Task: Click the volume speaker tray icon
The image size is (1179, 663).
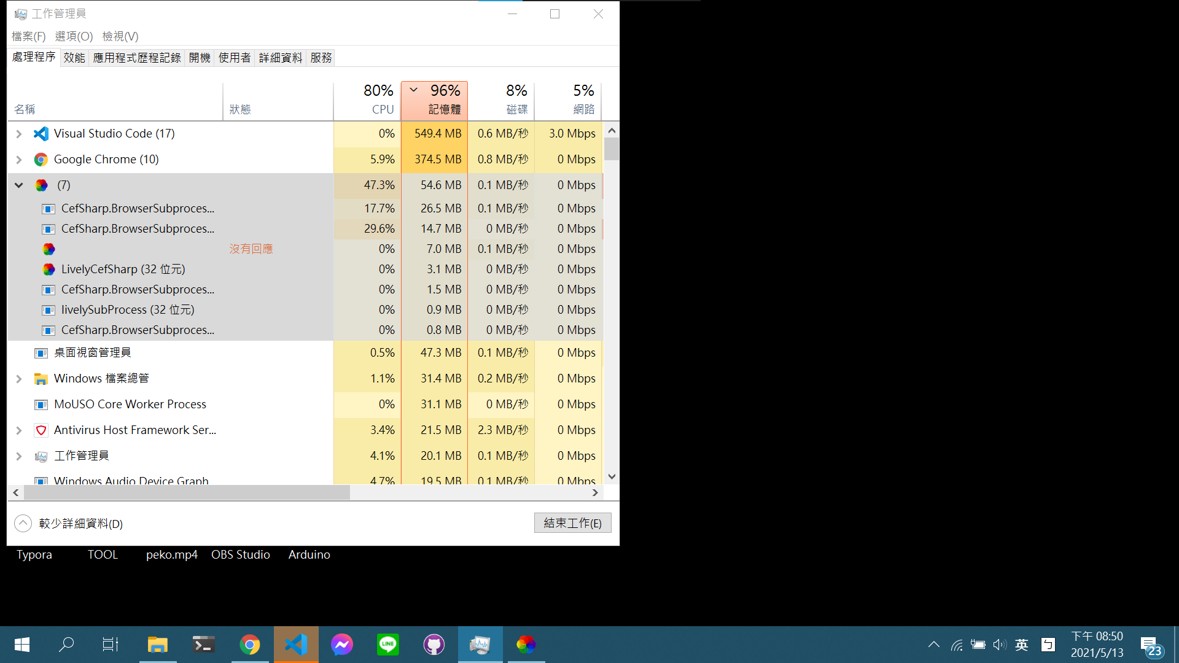Action: tap(1000, 645)
